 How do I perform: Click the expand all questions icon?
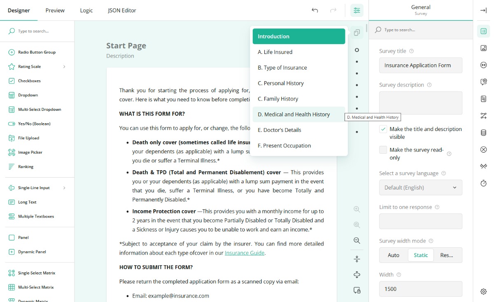click(x=357, y=275)
